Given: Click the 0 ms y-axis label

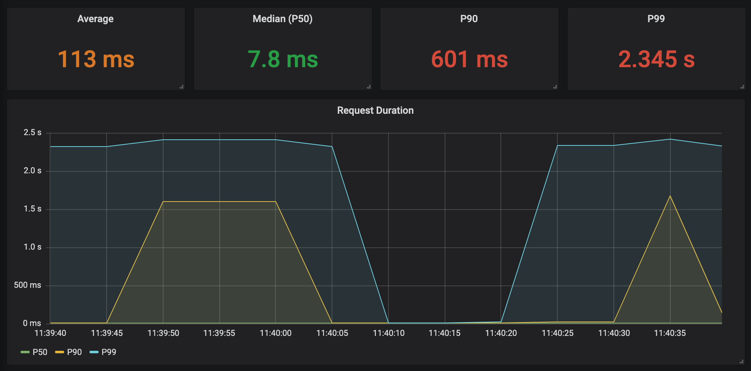Looking at the screenshot, I should (x=32, y=323).
